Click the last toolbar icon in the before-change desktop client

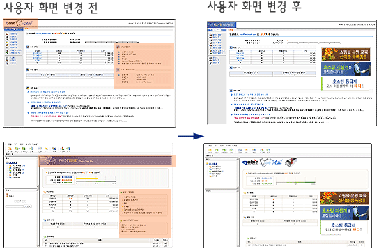coord(68,149)
